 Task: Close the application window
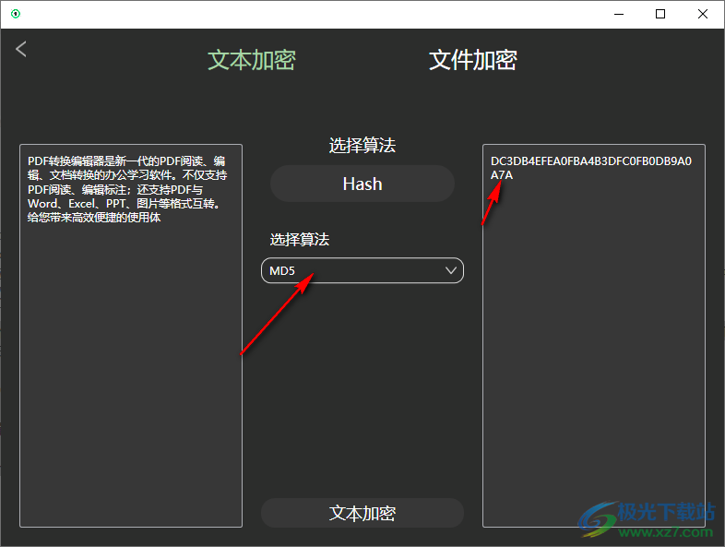(x=702, y=15)
